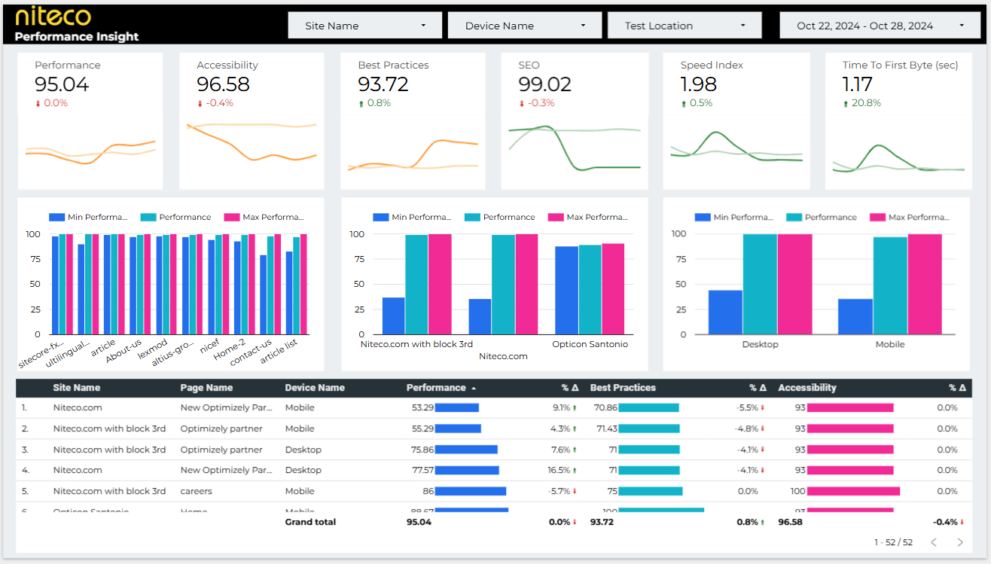Click the Mobile pink Max Performance bar
This screenshot has width=991, height=564.
[x=925, y=284]
